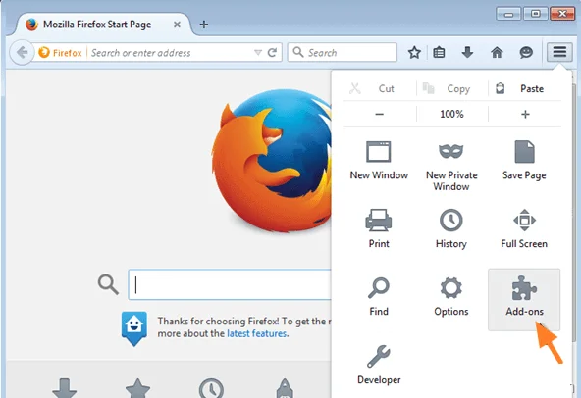This screenshot has width=581, height=398.
Task: Show bookmarks list icon in toolbar
Action: (439, 52)
